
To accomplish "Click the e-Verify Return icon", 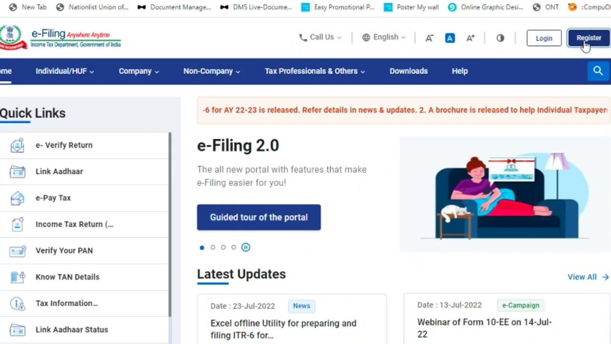I will [17, 145].
